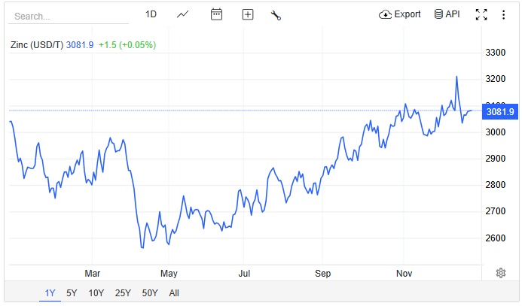Show All historical data range
Viewport: 522px width, 306px height.
[174, 293]
